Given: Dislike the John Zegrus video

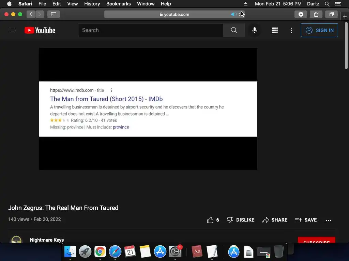Looking at the screenshot, I should point(240,220).
